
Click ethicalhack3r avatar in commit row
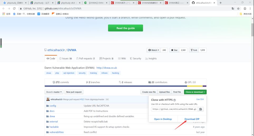(48, 99)
